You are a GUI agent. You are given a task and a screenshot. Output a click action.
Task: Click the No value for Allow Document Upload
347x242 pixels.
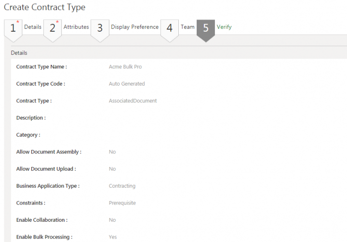click(112, 169)
